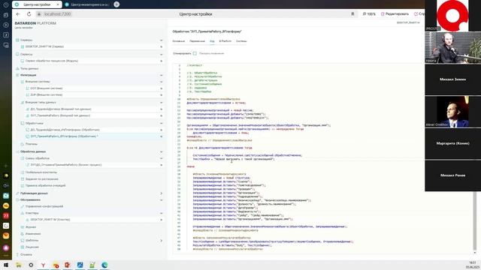Click the Интеграция section icon
The height and width of the screenshot is (270, 481).
click(x=17, y=75)
